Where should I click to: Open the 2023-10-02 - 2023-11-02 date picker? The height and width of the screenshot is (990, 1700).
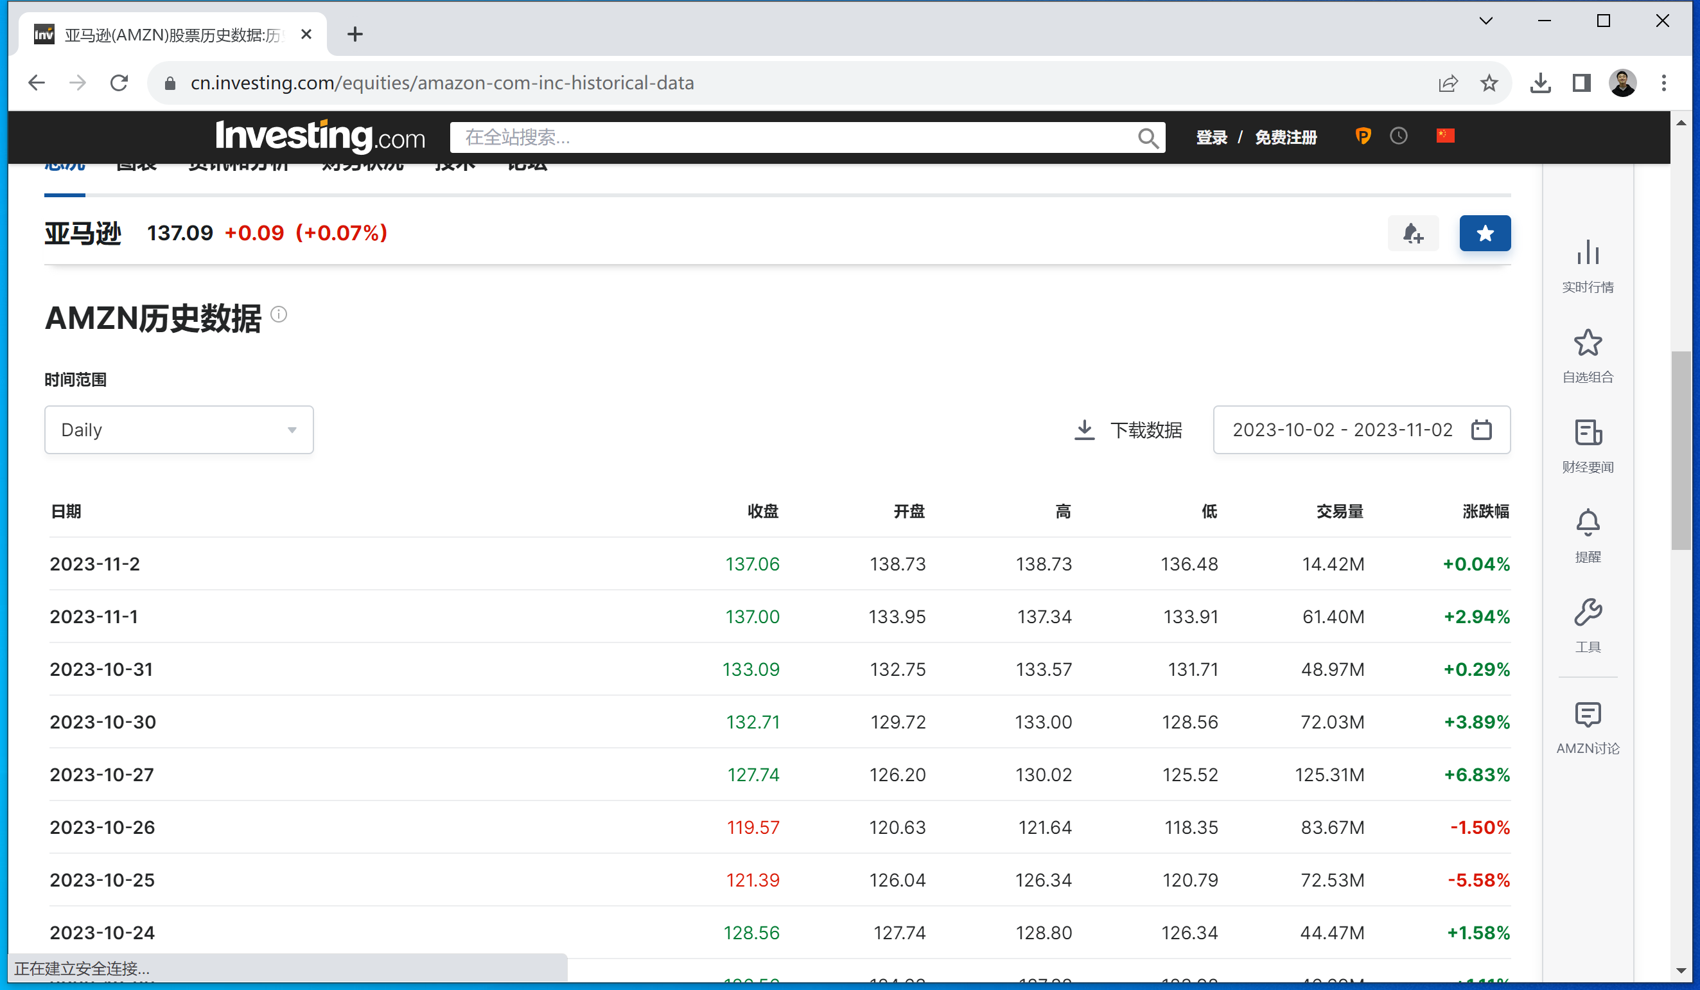click(1362, 430)
